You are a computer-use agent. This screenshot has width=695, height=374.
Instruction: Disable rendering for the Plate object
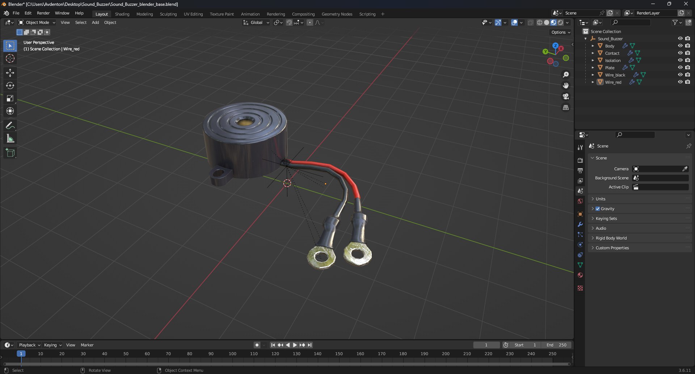tap(687, 67)
